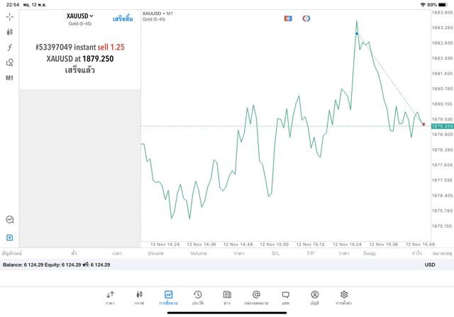
Task: Open the drawing objects shapes icon
Action: 9,62
